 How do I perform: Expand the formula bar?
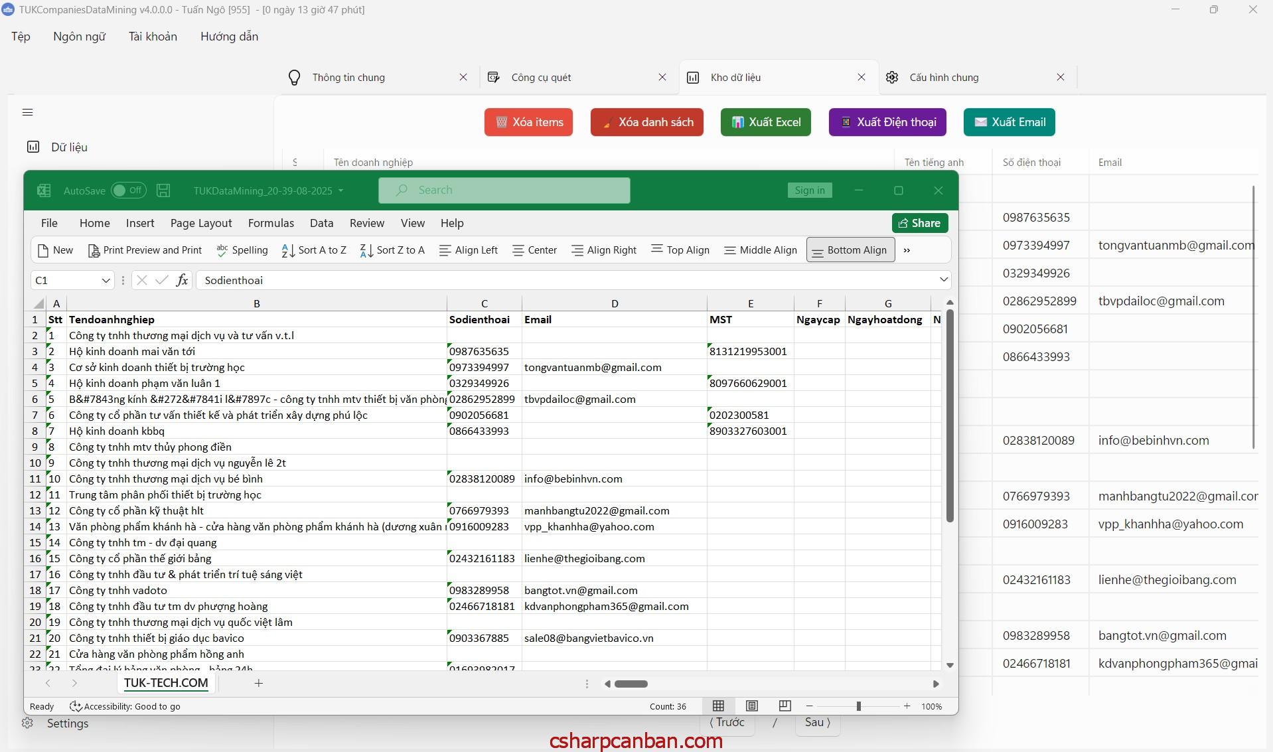pos(943,280)
